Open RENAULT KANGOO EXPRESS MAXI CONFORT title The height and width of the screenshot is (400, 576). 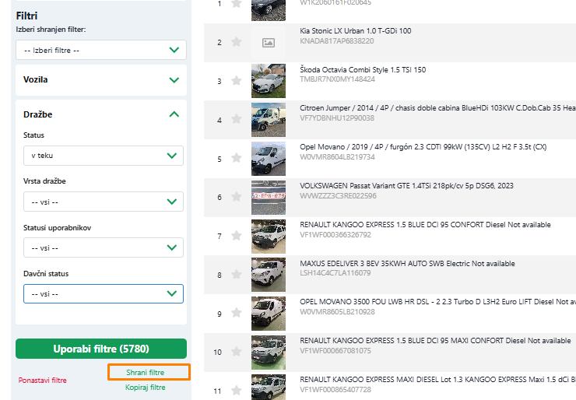click(x=435, y=341)
